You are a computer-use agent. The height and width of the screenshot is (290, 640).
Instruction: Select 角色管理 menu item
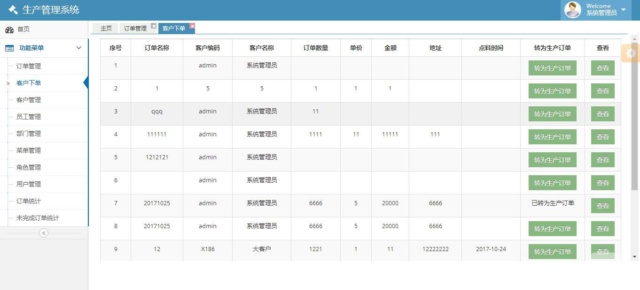(29, 167)
